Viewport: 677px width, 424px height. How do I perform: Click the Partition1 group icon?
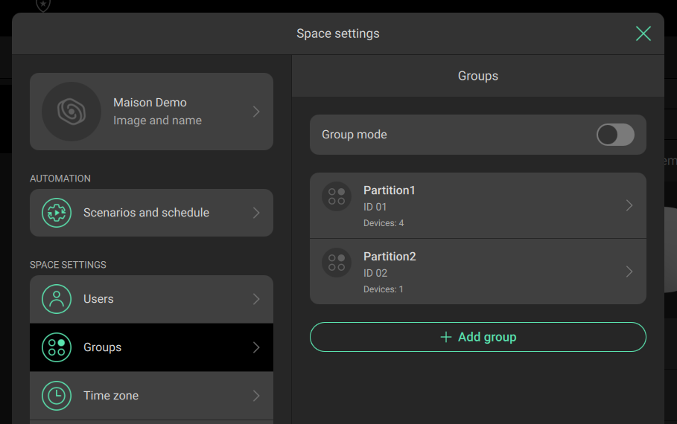tap(337, 196)
